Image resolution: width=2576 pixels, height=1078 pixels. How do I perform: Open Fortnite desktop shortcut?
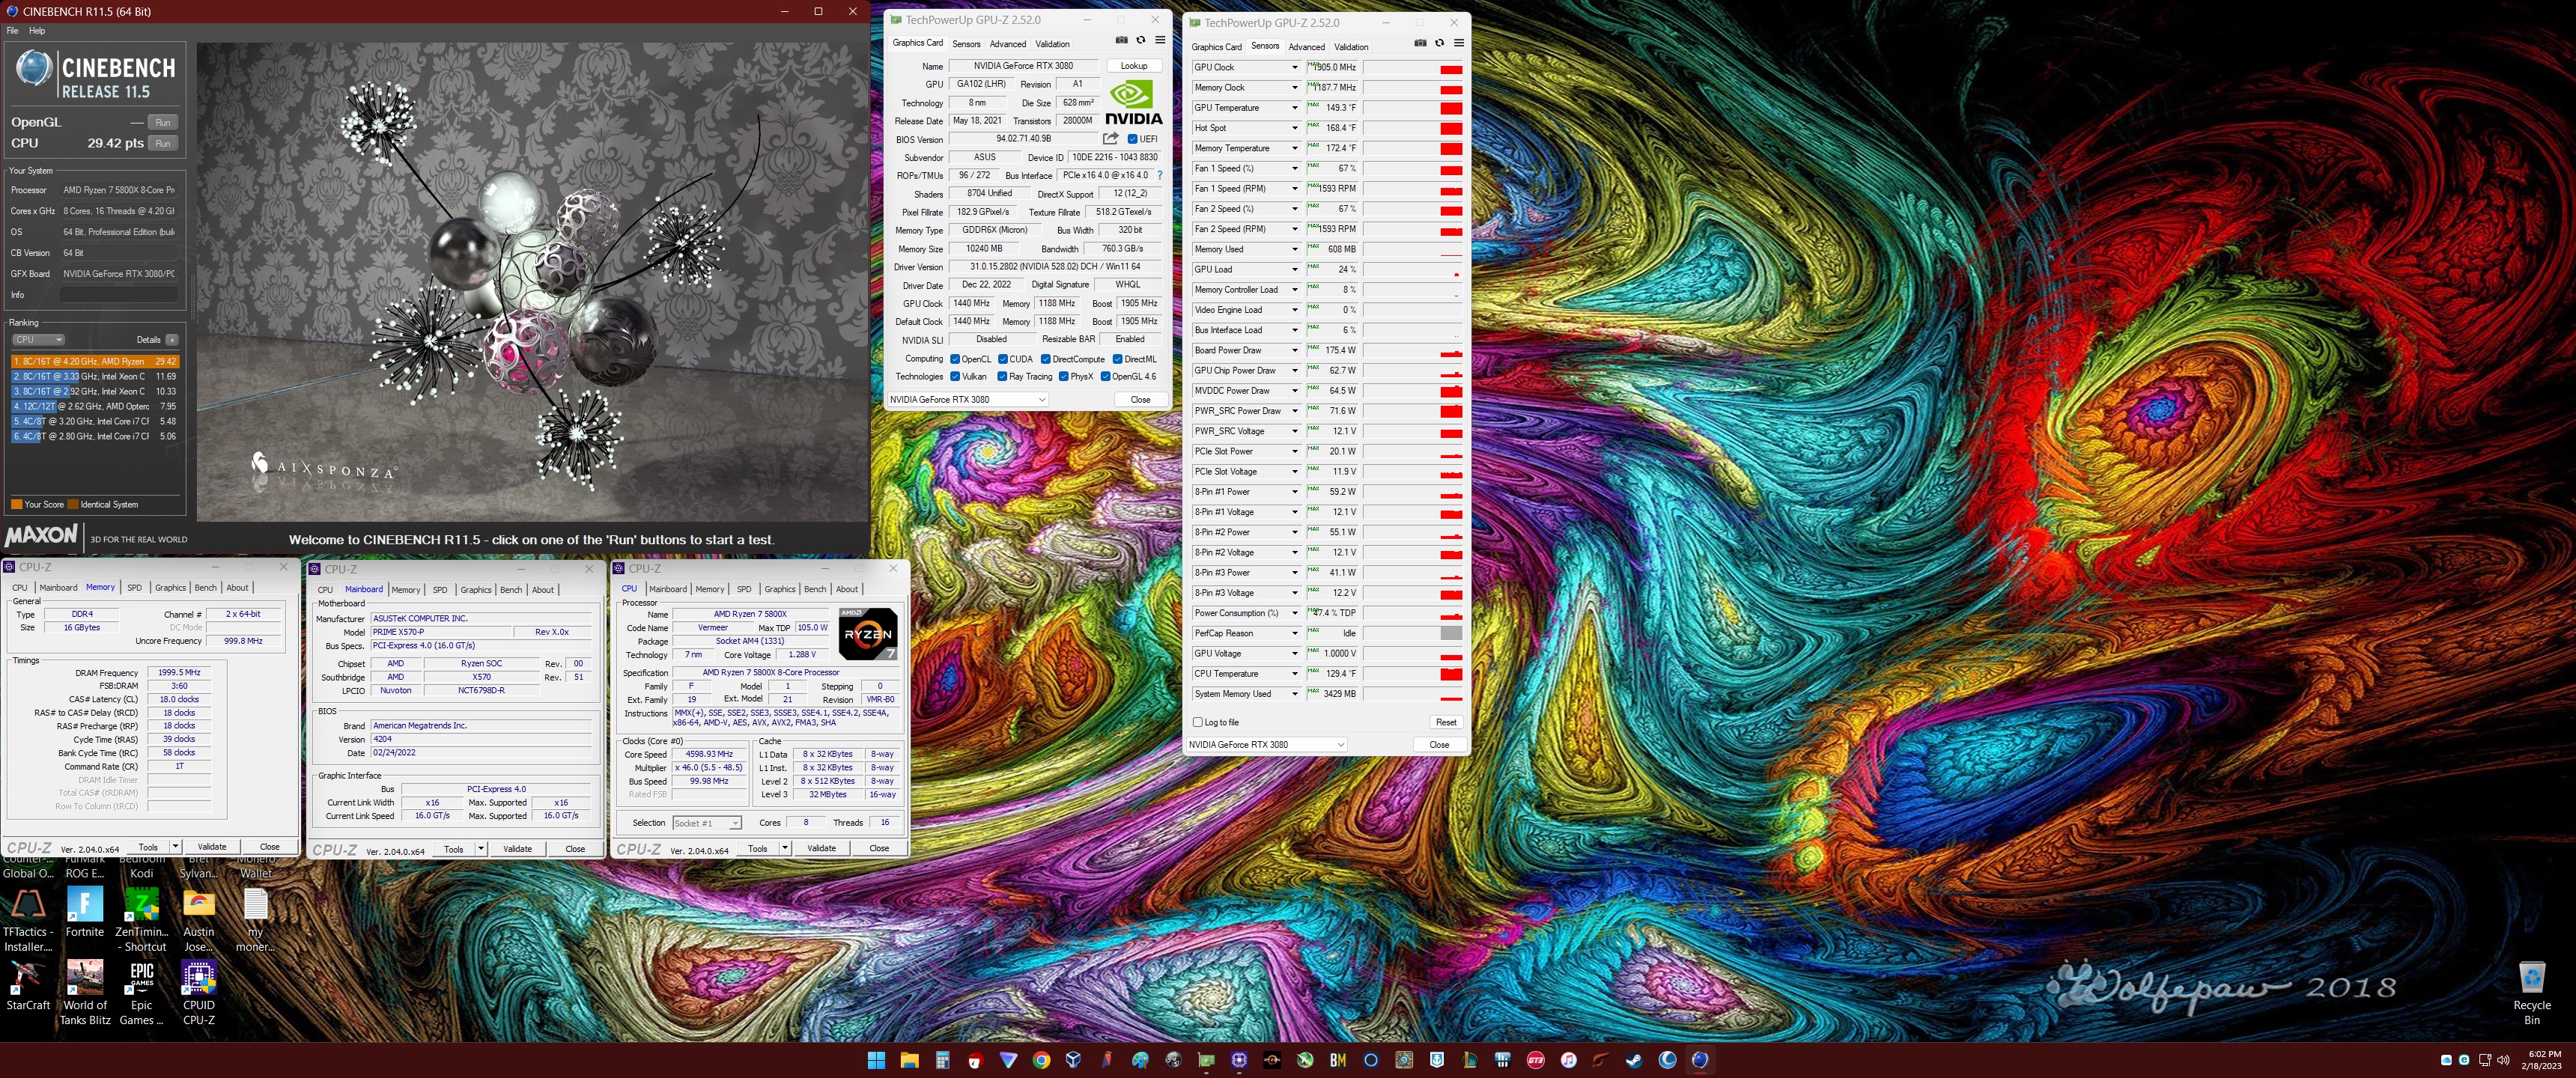click(x=85, y=912)
